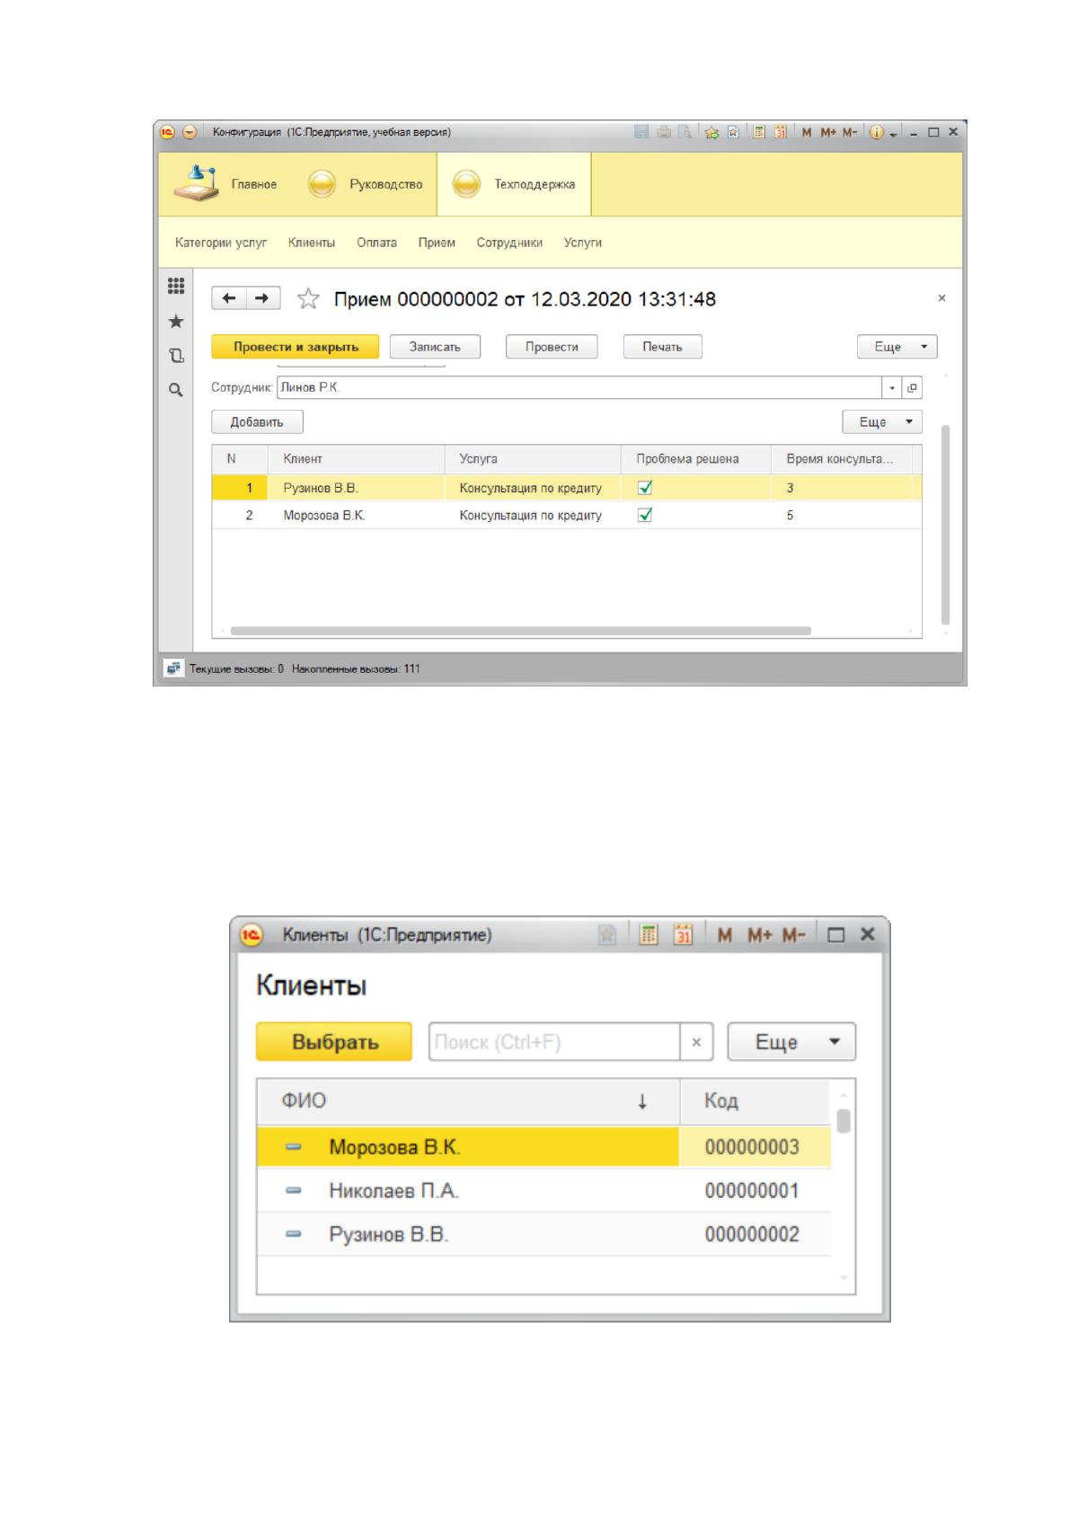1069x1513 pixels.
Task: Click the horizontal scrollbar of the table
Action: [x=520, y=631]
